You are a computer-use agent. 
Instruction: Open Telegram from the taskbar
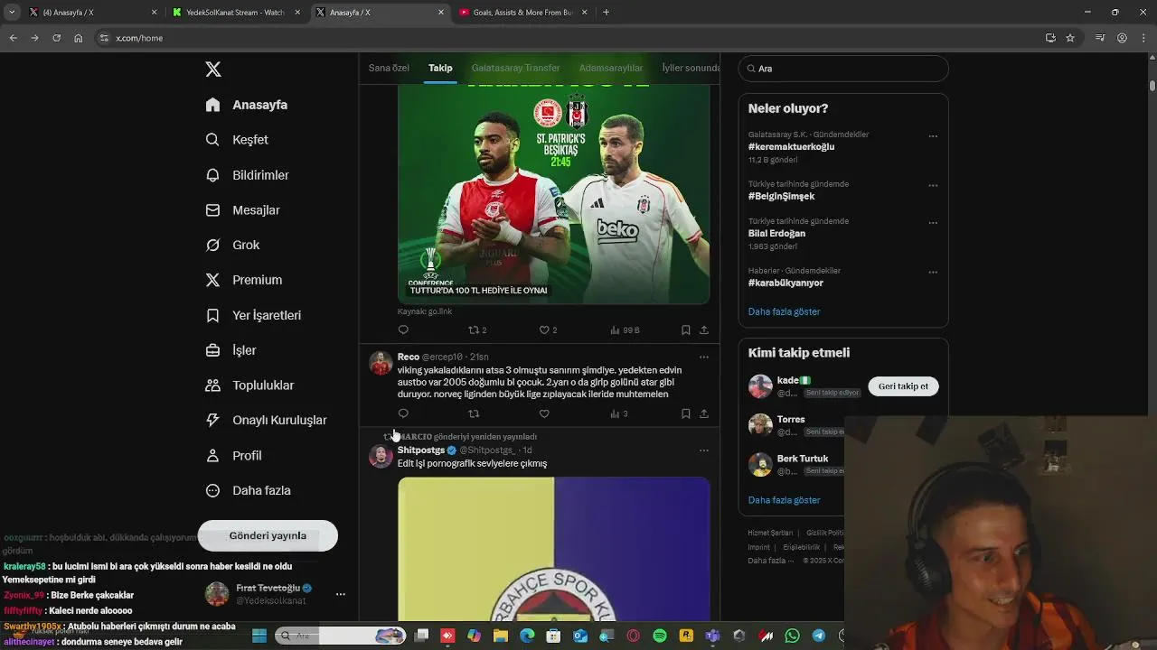[819, 636]
